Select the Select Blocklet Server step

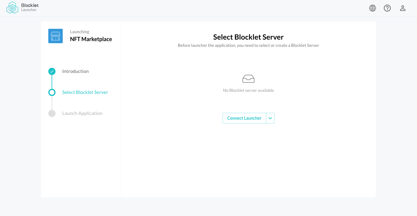(85, 92)
